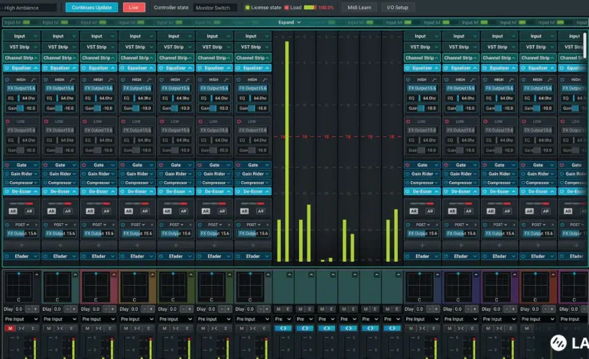Screen dimensions: 589x359
Task: Remove POST insert with X on second channel
Action: pyautogui.click(x=75, y=225)
